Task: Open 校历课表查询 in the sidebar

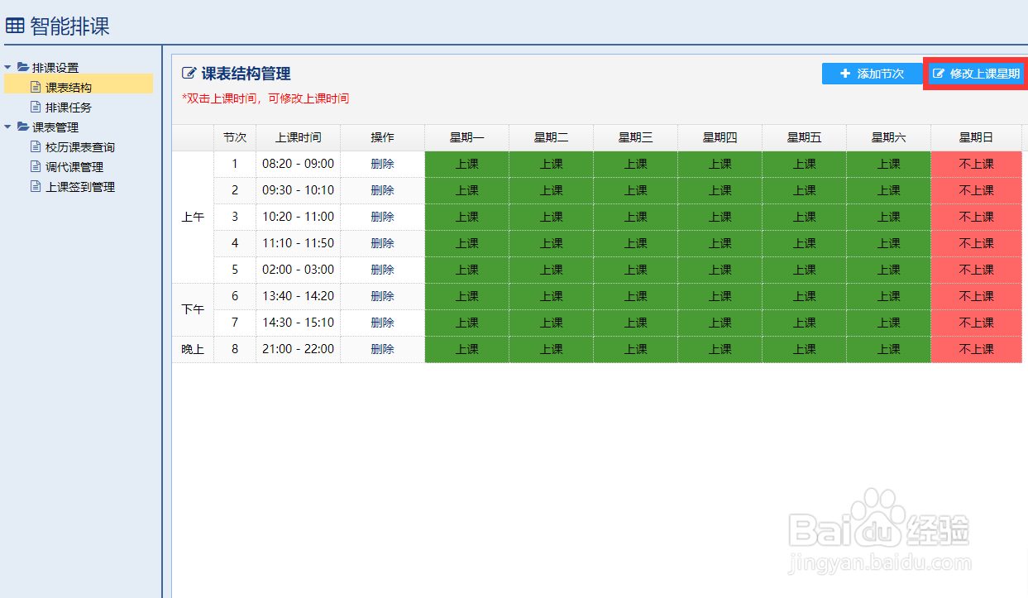Action: [x=80, y=147]
